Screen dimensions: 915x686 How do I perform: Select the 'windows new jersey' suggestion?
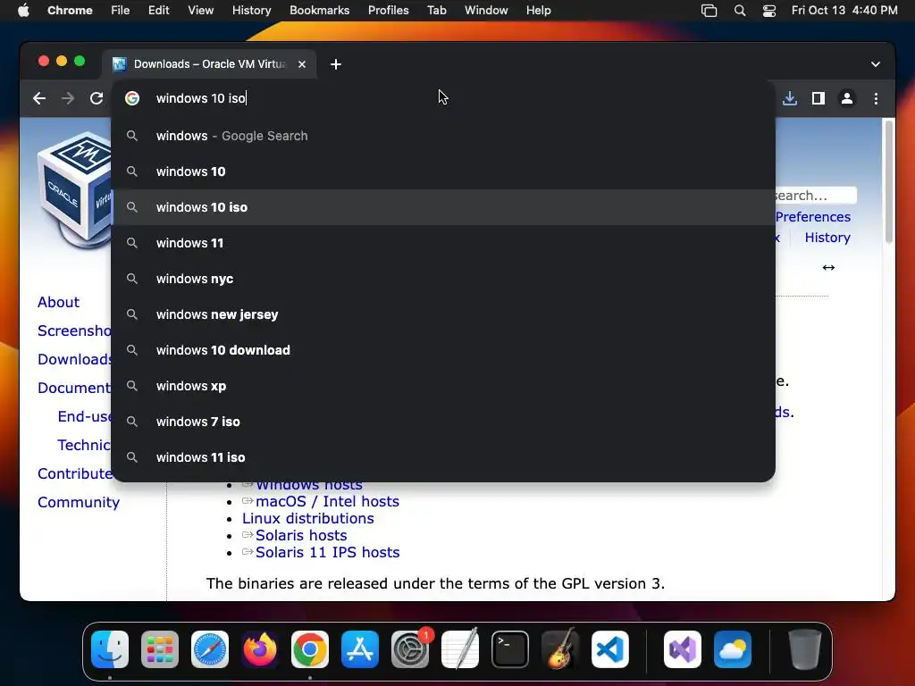(x=443, y=314)
